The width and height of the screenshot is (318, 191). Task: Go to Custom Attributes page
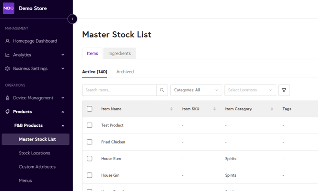pyautogui.click(x=37, y=167)
